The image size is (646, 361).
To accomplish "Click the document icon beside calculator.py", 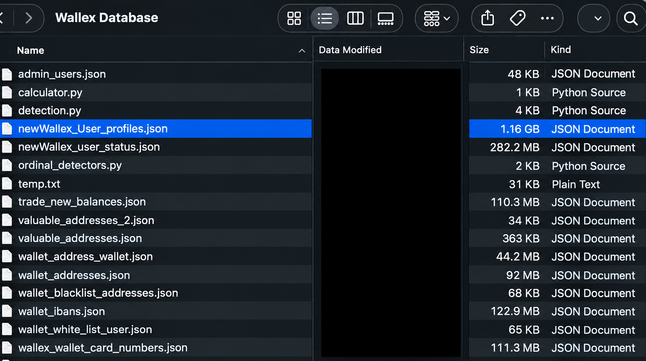I will 7,92.
